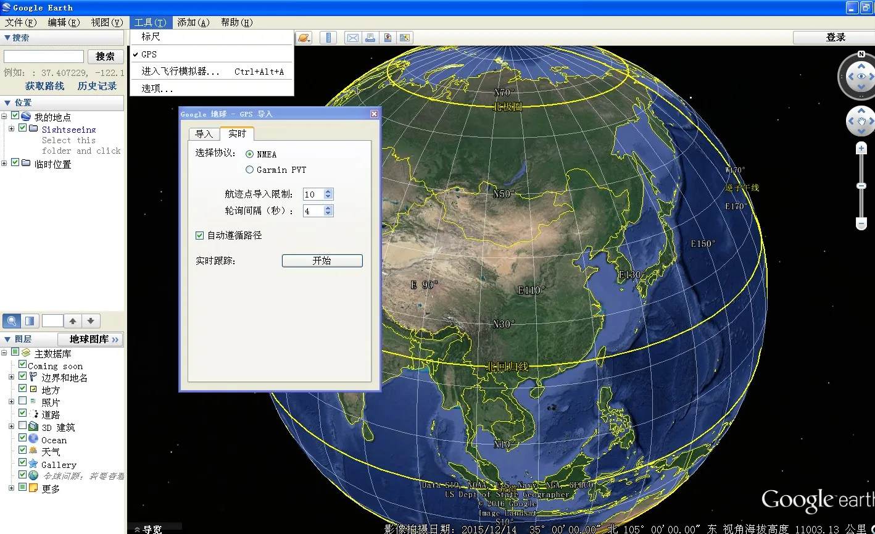This screenshot has width=875, height=534.
Task: Switch to the 导入 tab
Action: pos(204,134)
